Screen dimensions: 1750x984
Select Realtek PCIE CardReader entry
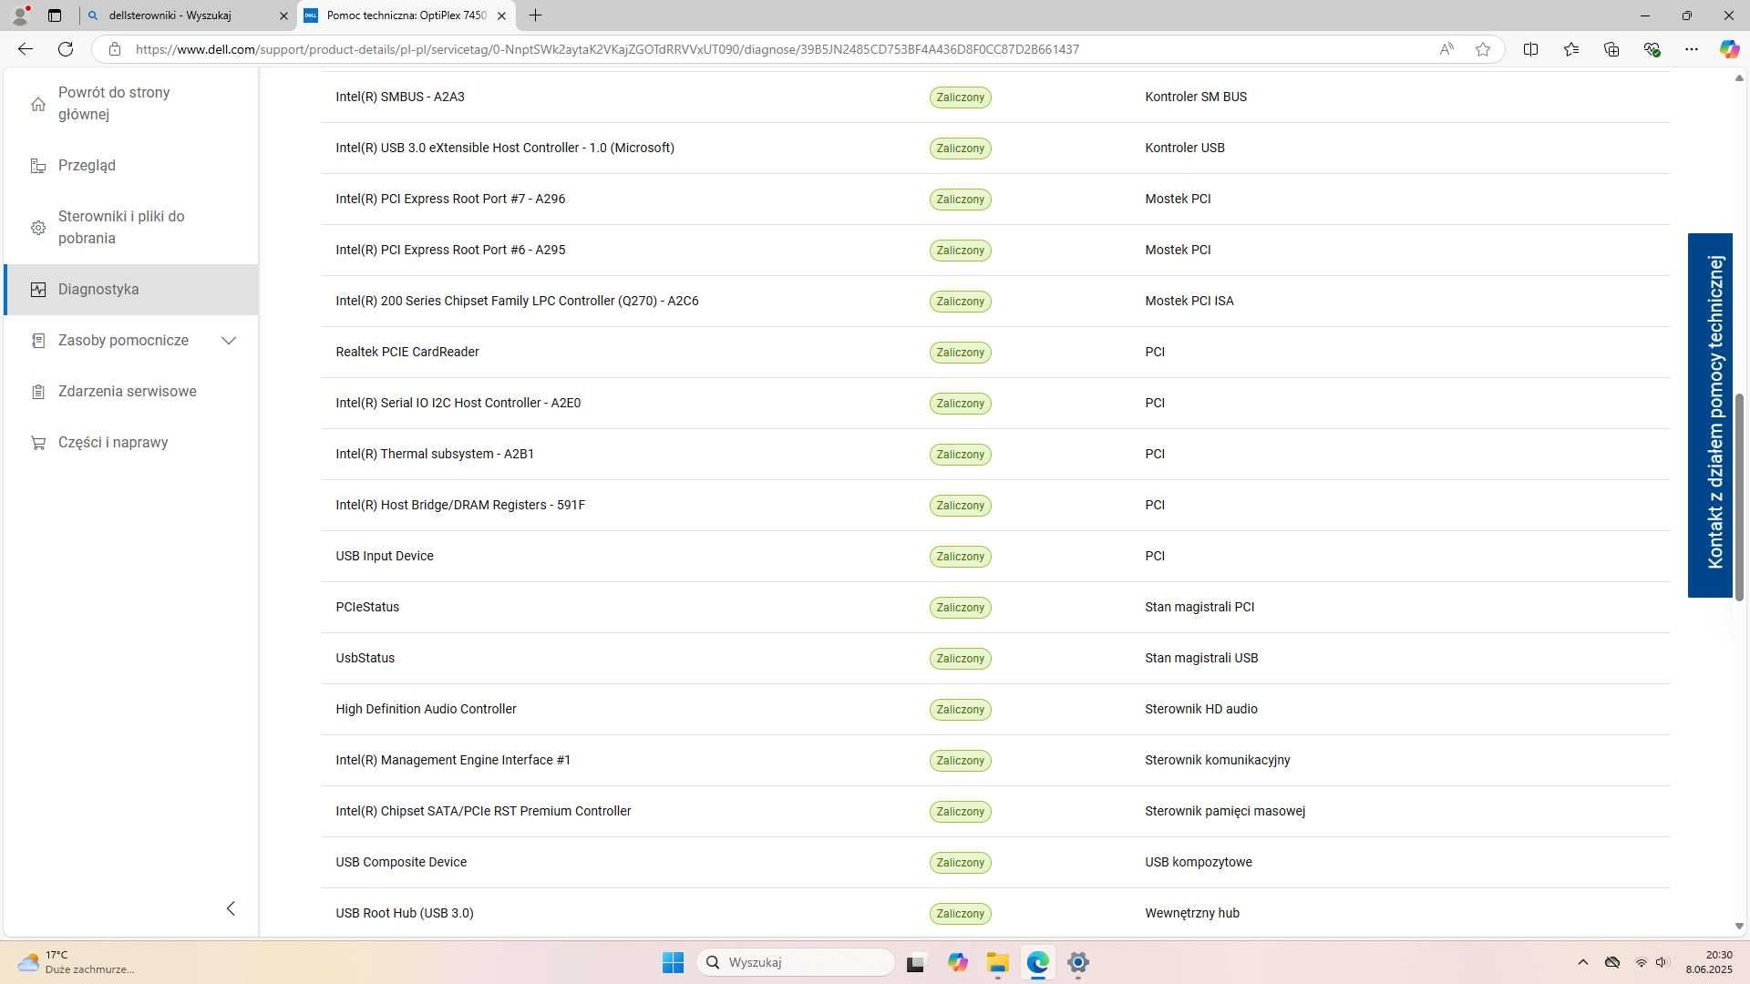995,352
